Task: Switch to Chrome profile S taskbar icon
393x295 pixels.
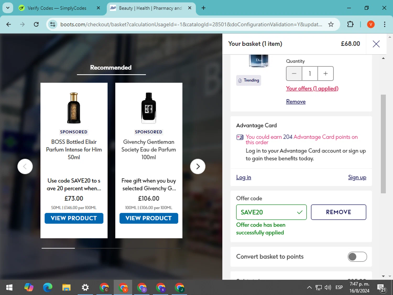Action: pos(161,288)
